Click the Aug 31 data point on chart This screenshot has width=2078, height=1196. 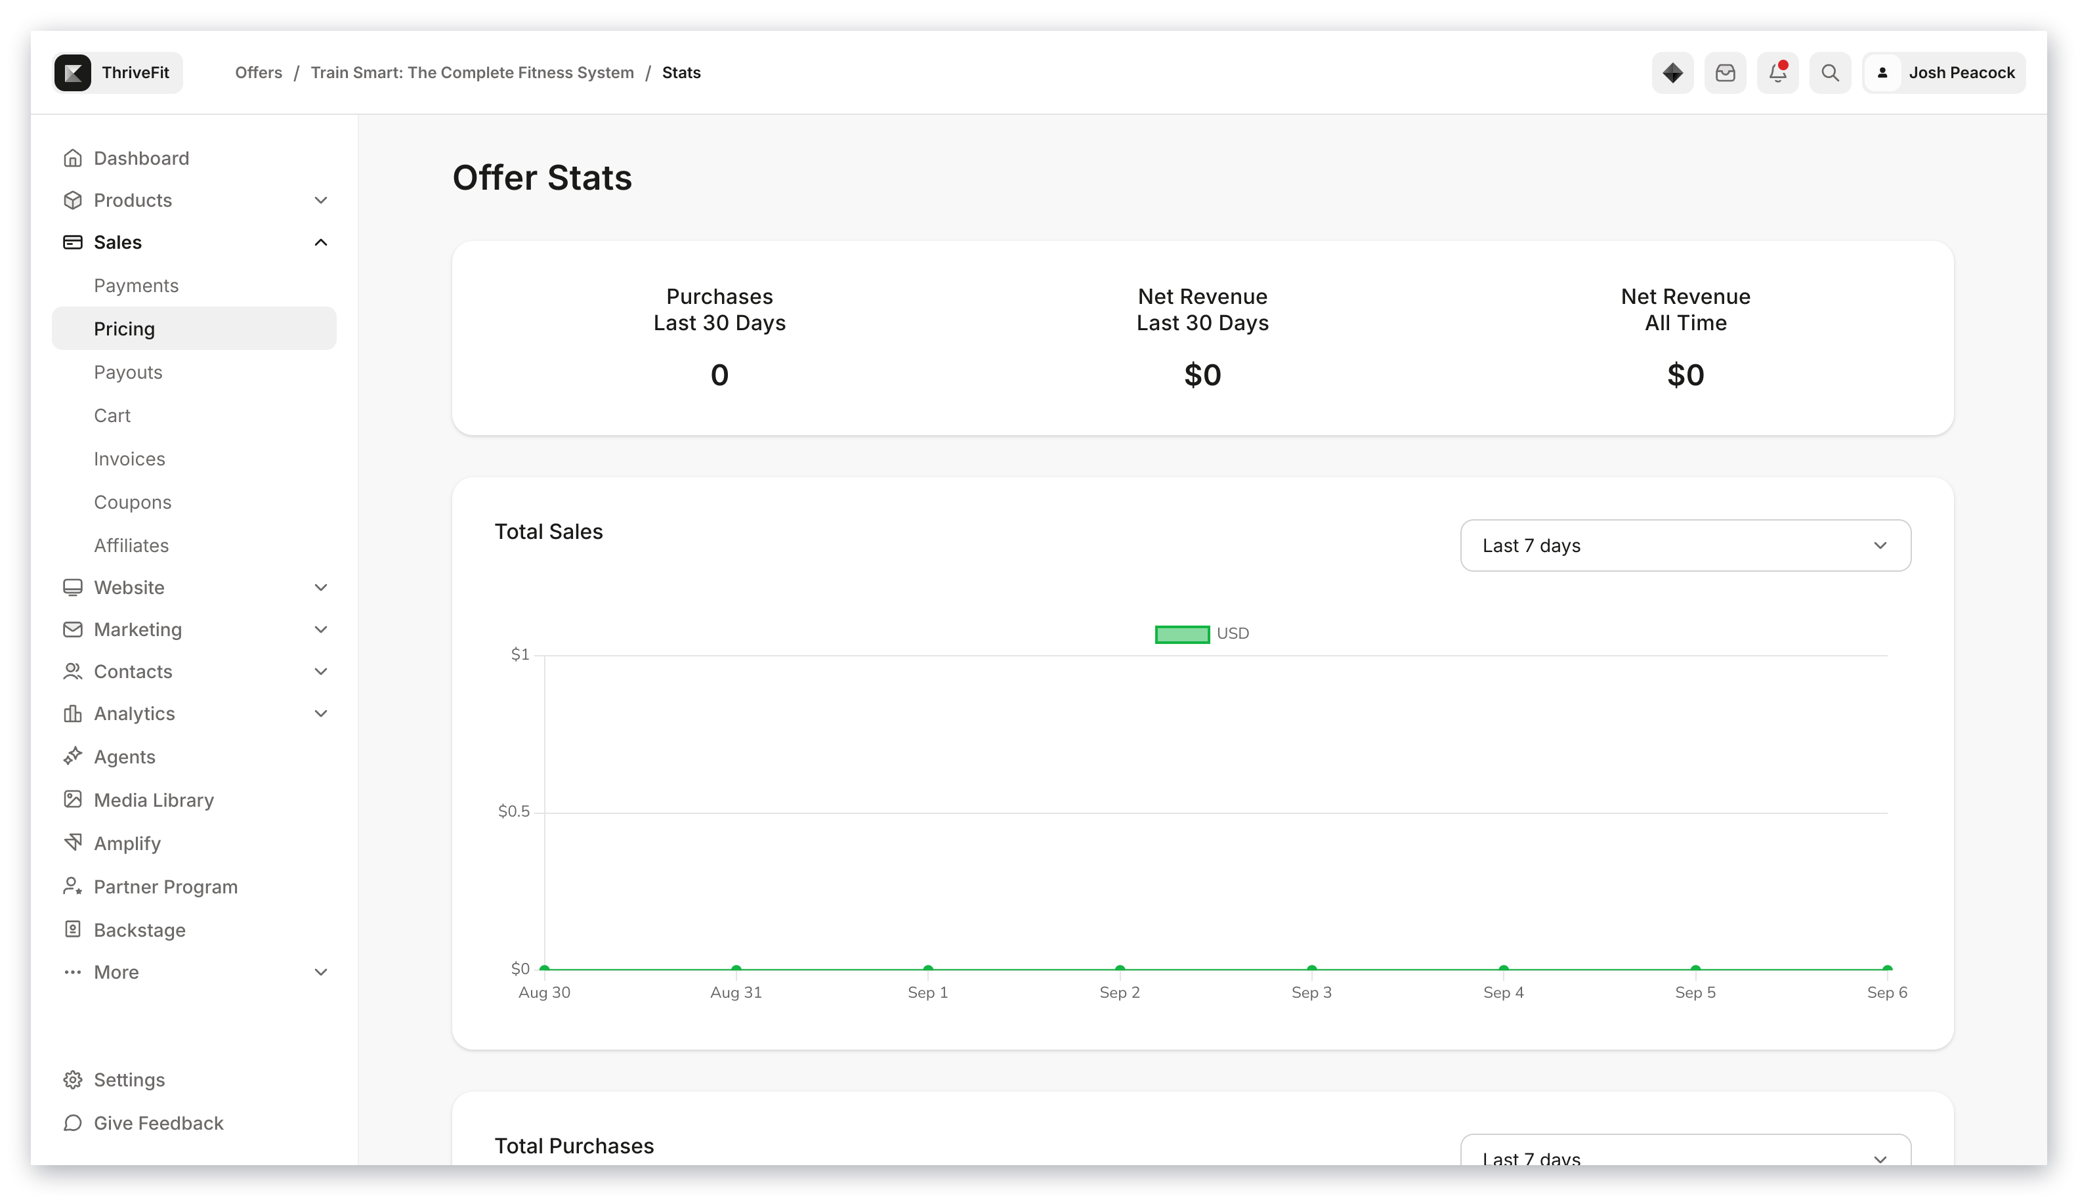tap(736, 968)
